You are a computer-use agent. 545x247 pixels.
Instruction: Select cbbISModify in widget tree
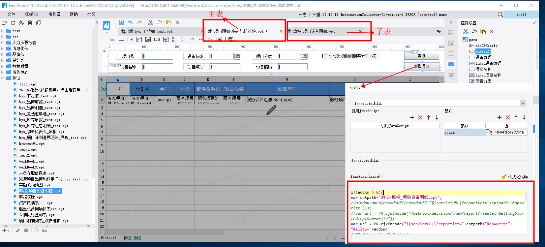pyautogui.click(x=486, y=46)
